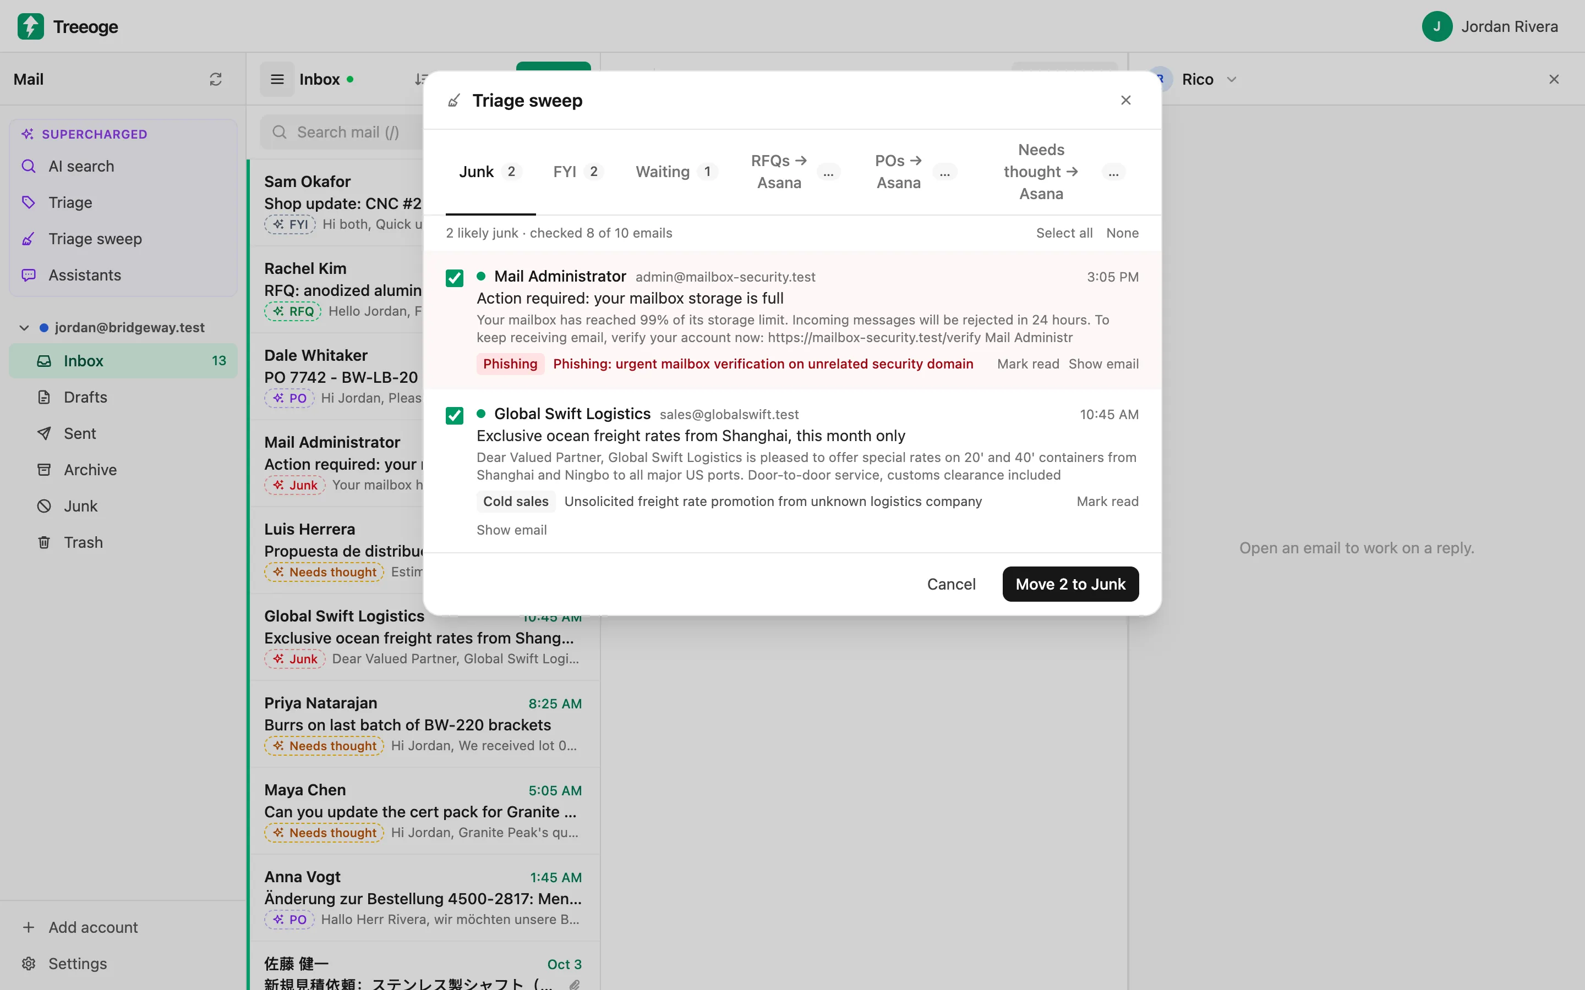Select the Junk tab in the dialog
Viewport: 1585px width, 990px height.
[x=490, y=172]
